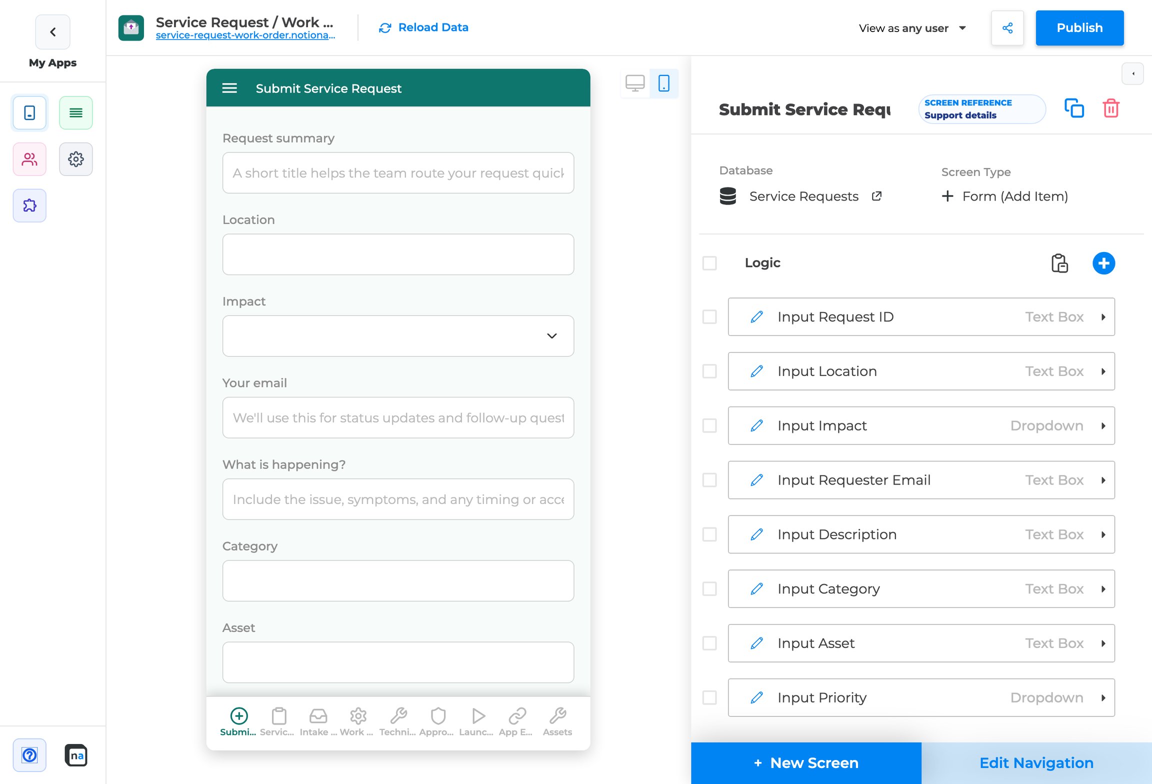Click the Screen Reference Support details badge
The image size is (1152, 784).
click(981, 109)
